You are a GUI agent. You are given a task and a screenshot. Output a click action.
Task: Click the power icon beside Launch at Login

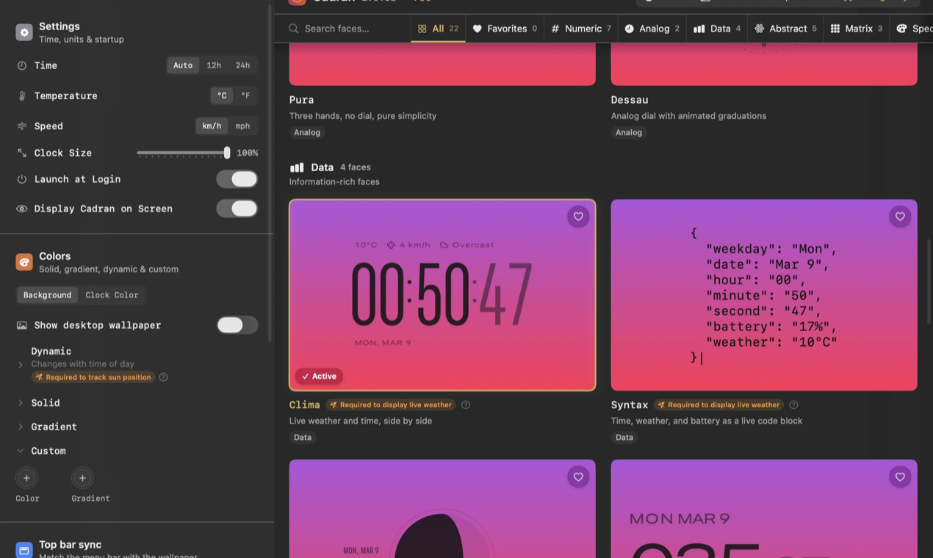22,179
